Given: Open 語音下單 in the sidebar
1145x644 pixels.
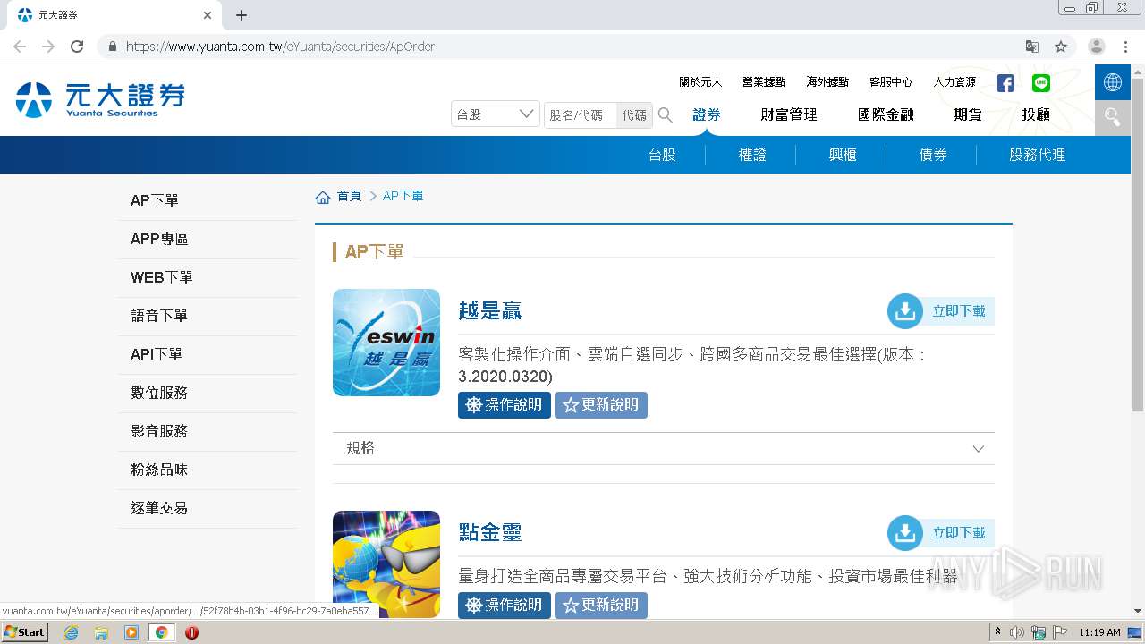Looking at the screenshot, I should (208, 317).
